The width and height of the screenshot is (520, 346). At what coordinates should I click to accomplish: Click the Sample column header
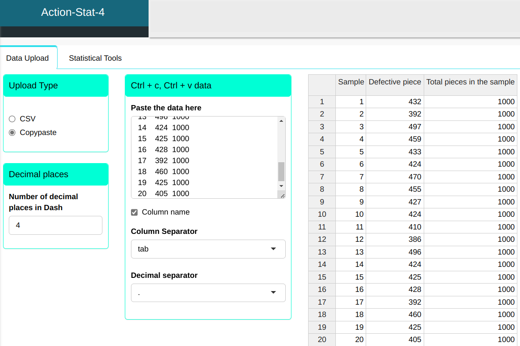[351, 82]
